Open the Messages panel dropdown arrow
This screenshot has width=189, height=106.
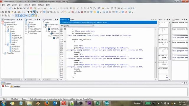point(182,83)
